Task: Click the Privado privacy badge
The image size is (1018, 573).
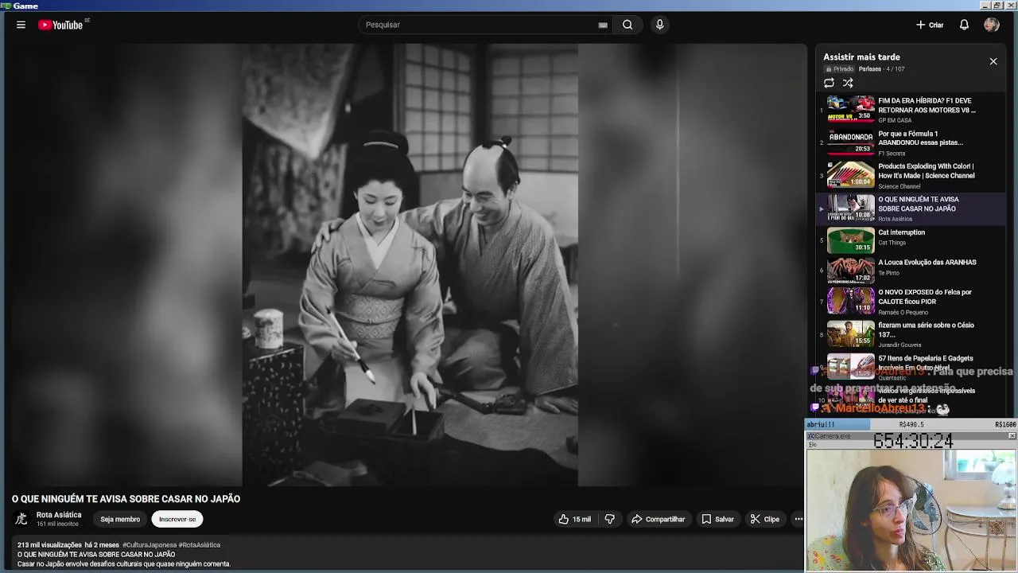Action: tap(839, 69)
